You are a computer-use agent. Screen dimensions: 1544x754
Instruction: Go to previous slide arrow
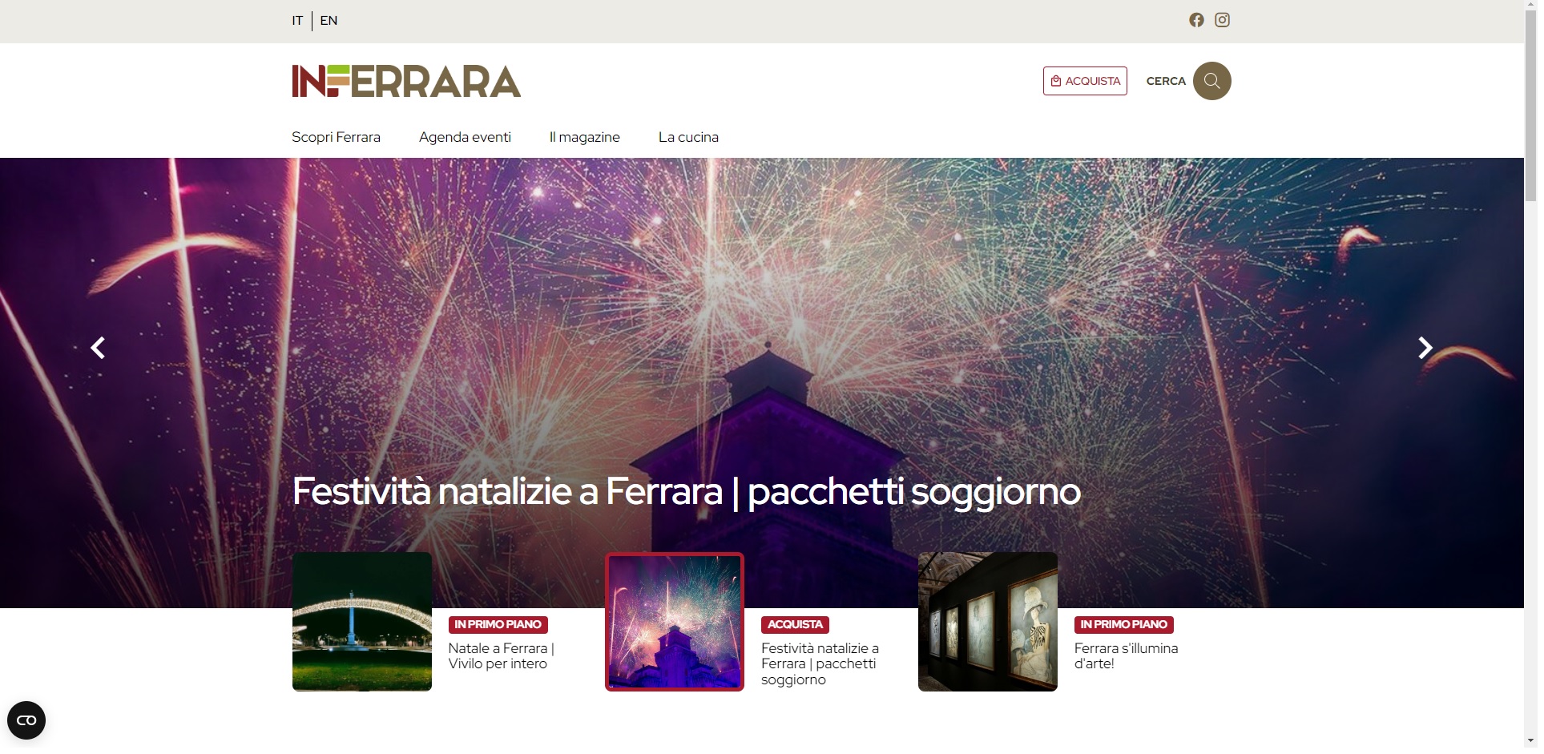(x=98, y=349)
